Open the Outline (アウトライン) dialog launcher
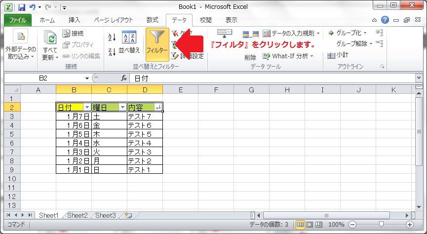427x234 pixels. click(383, 67)
